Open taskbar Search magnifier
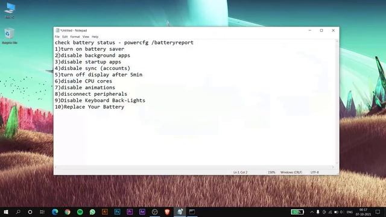Screen dimensions: 386x217 coord(18,212)
